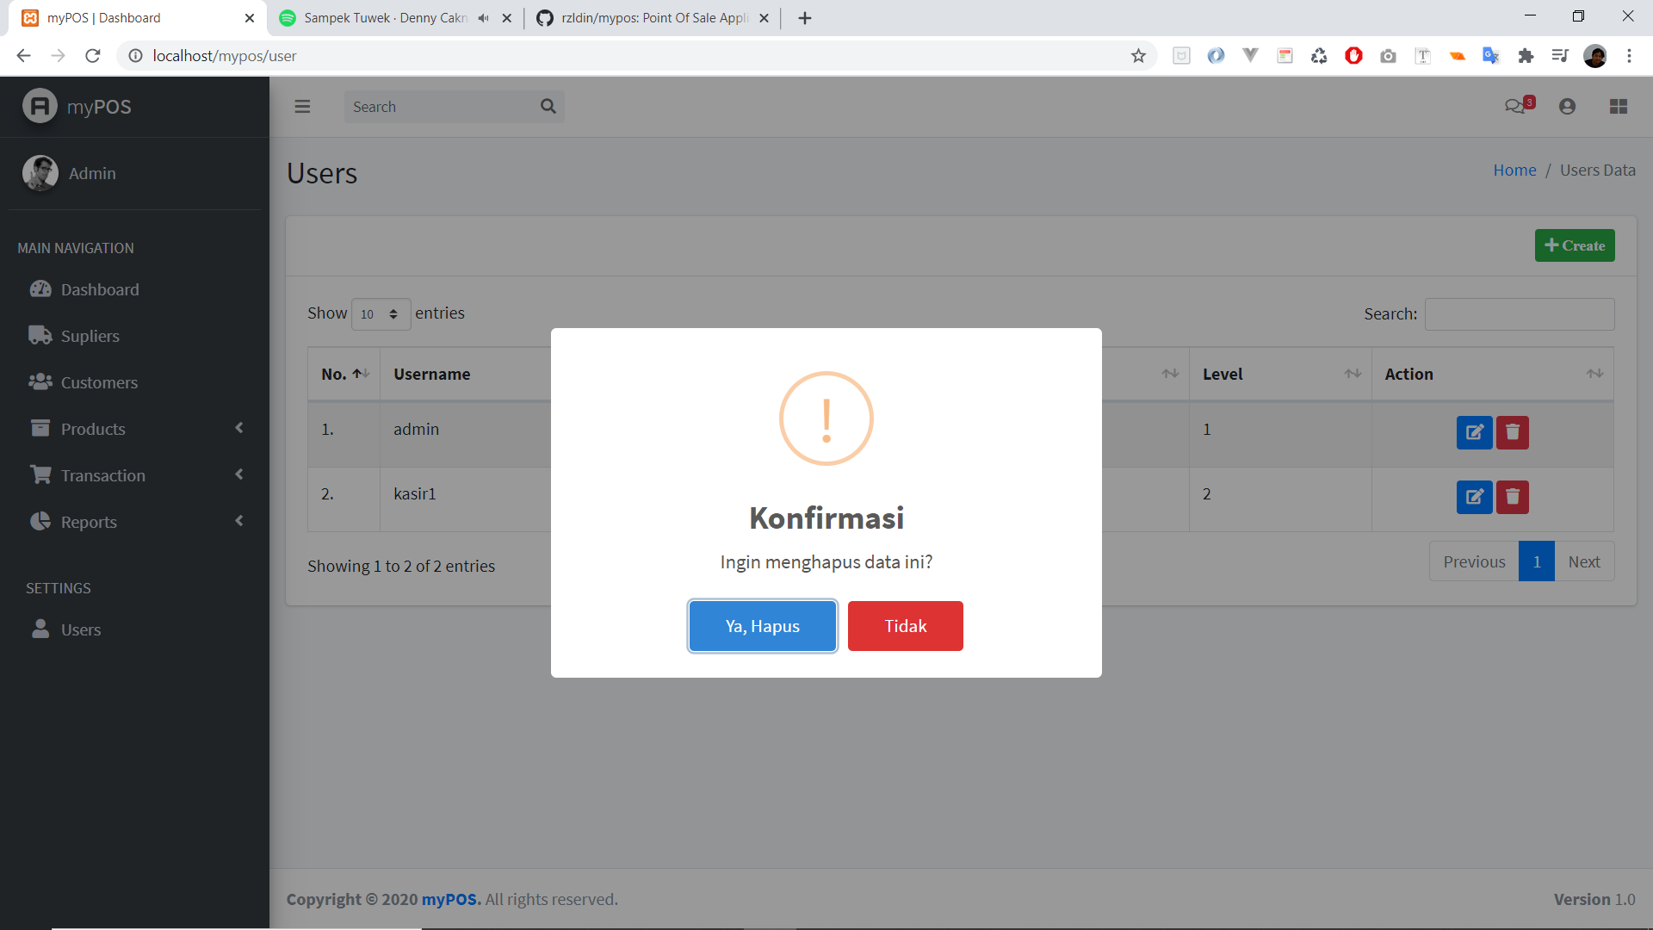
Task: Click the admin profile icon top-right
Action: pyautogui.click(x=1567, y=106)
